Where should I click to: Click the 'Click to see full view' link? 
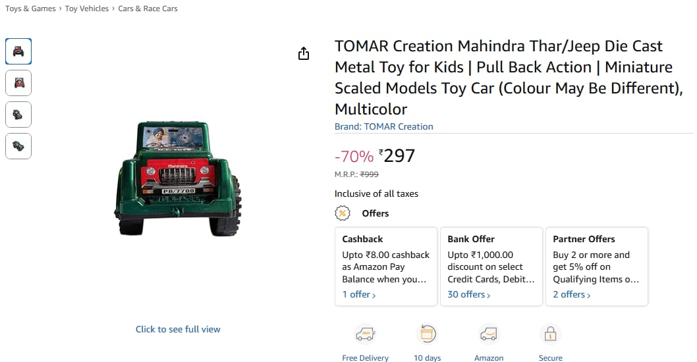(178, 329)
